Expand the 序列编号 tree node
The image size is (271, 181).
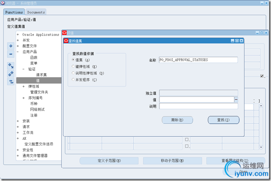[x=23, y=98]
